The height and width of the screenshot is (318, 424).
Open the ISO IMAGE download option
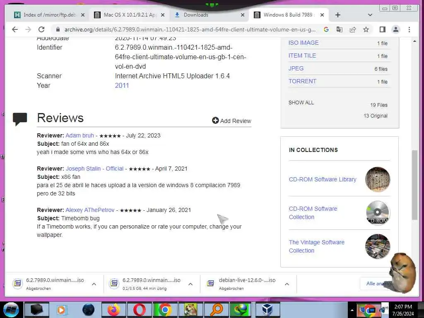click(304, 43)
